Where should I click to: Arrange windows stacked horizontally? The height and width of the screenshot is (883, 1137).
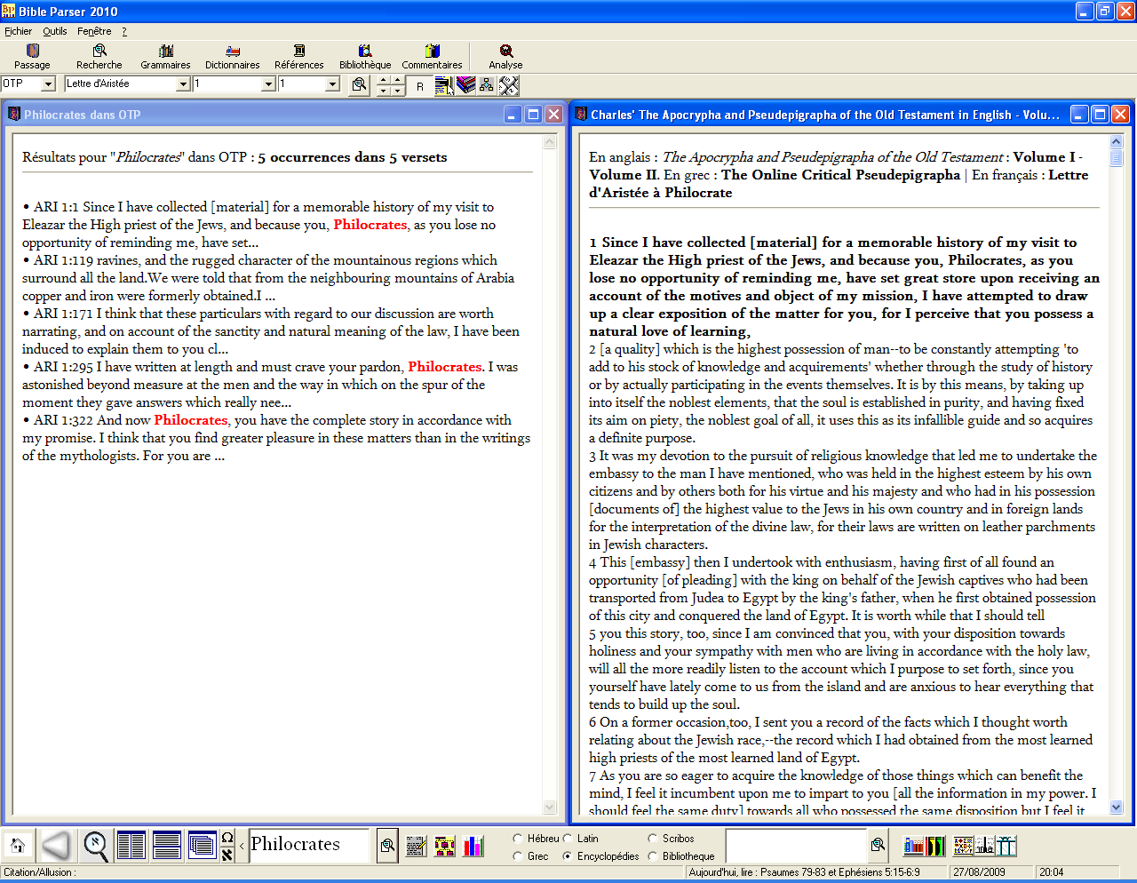click(167, 845)
